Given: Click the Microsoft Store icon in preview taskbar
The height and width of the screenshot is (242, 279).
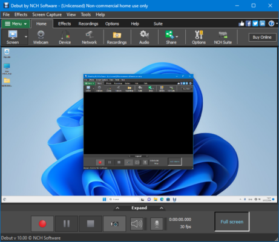Looking at the screenshot, I should pos(168,199).
